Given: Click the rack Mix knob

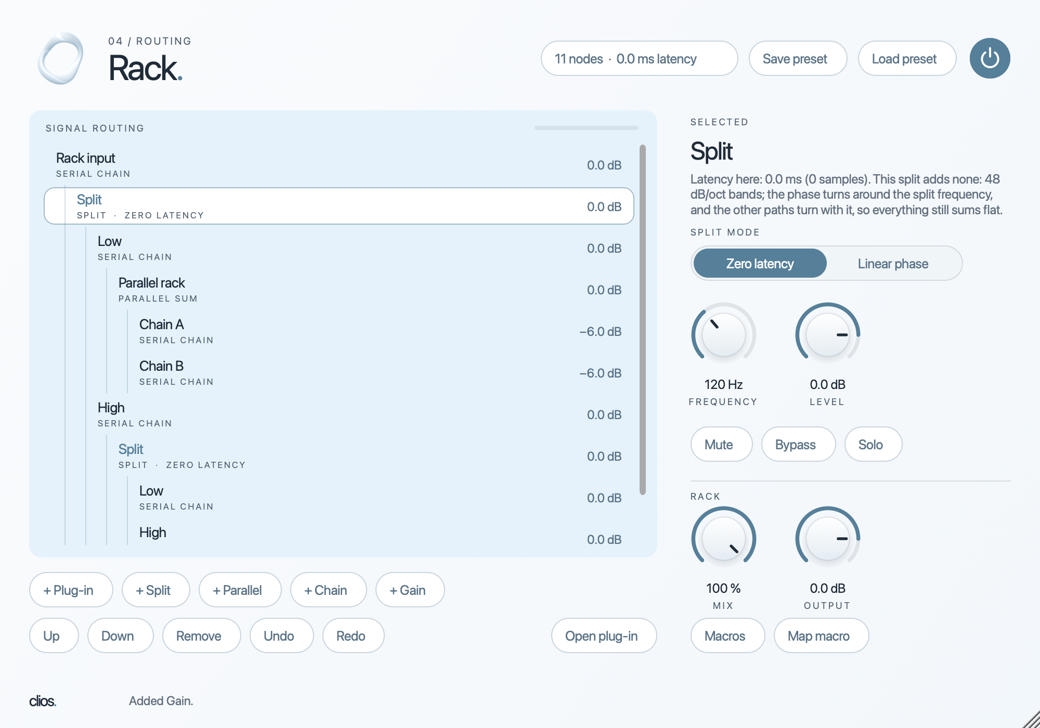Looking at the screenshot, I should [723, 538].
